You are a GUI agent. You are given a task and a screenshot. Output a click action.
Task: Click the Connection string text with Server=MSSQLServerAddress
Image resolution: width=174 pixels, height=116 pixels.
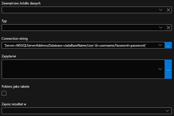75,45
